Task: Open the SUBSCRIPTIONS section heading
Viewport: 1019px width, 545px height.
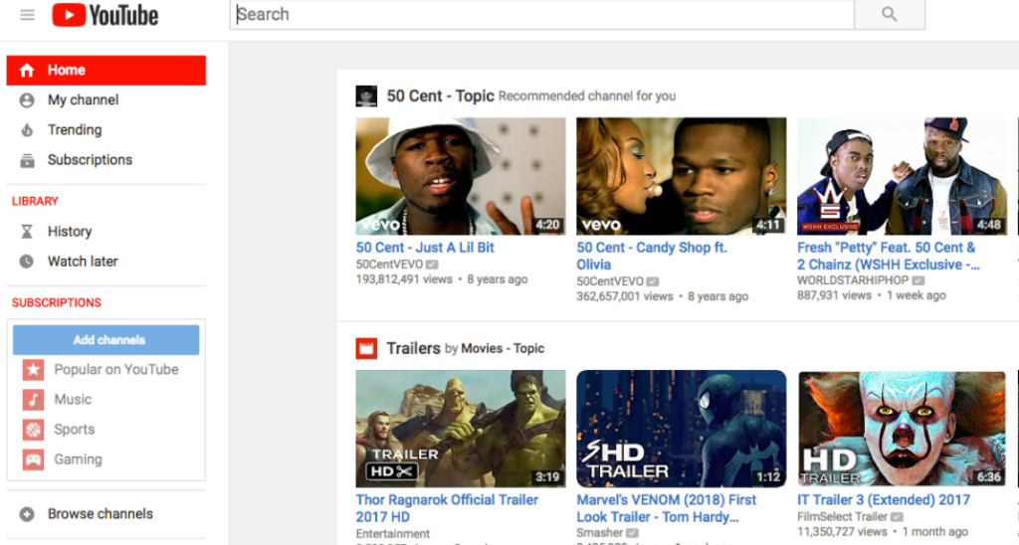Action: click(x=57, y=302)
